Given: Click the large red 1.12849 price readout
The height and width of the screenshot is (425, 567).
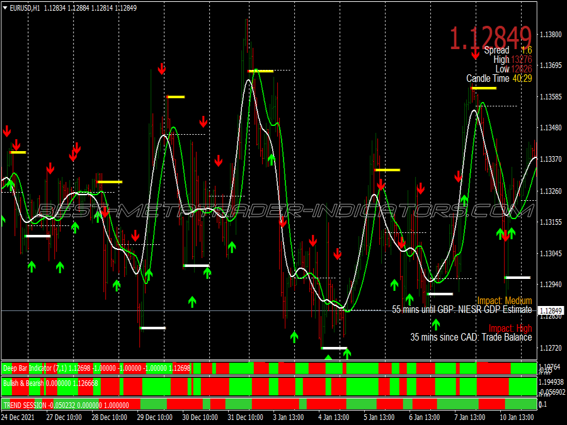Looking at the screenshot, I should point(490,37).
